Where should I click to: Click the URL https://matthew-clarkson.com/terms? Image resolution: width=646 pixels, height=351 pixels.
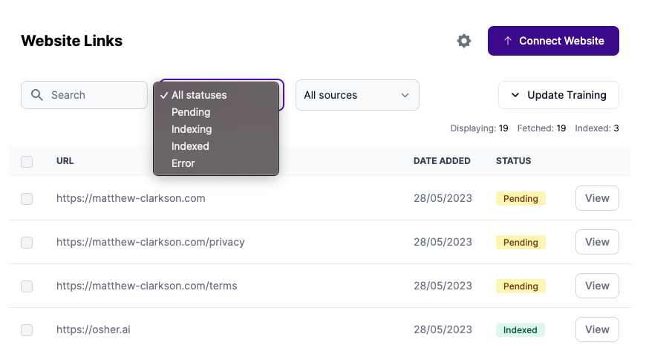click(147, 286)
